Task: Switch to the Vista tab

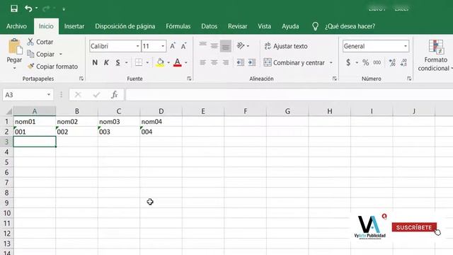Action: click(264, 26)
